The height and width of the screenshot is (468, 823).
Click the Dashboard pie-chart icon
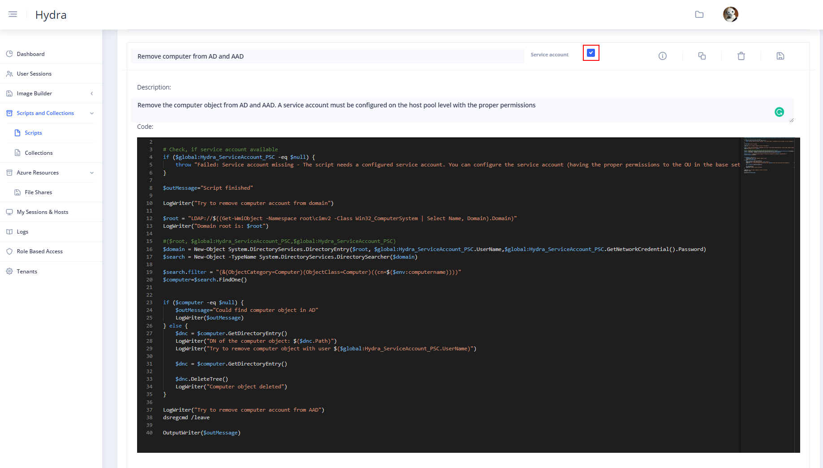[9, 54]
